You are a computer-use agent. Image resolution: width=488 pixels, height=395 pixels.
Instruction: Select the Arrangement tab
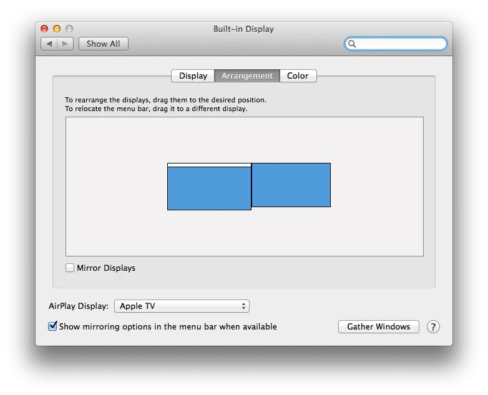[x=247, y=76]
